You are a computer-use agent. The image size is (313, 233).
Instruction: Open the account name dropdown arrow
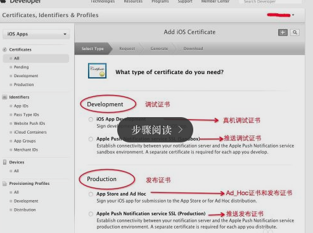pos(293,15)
